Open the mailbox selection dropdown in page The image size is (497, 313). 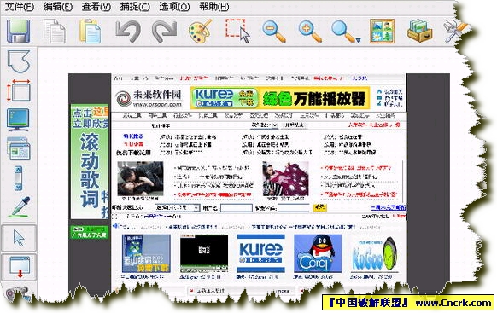(178, 208)
